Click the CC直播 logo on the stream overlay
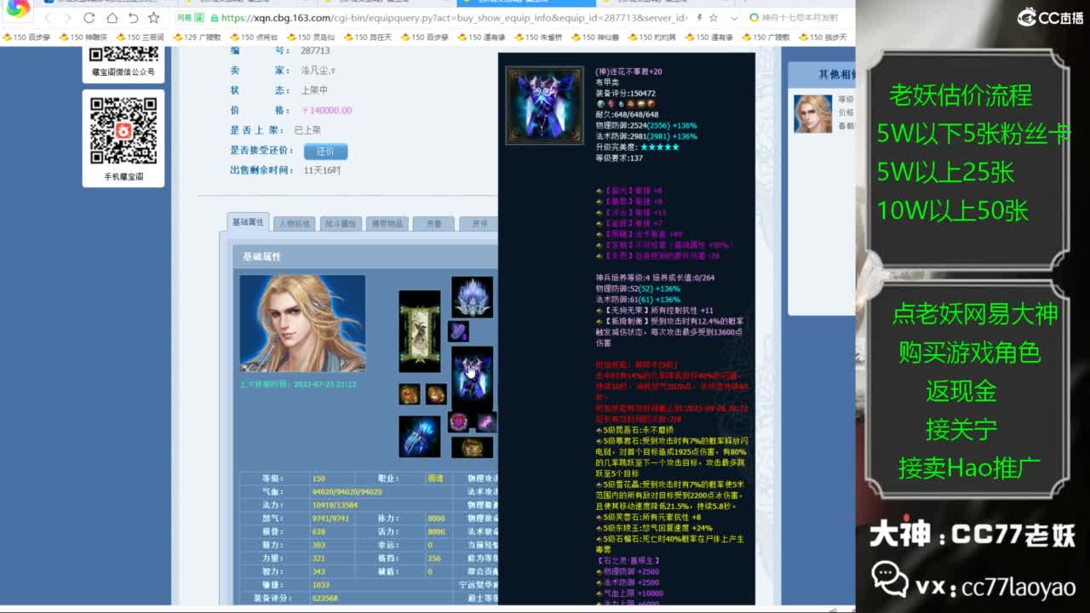Image resolution: width=1090 pixels, height=613 pixels. click(1050, 18)
